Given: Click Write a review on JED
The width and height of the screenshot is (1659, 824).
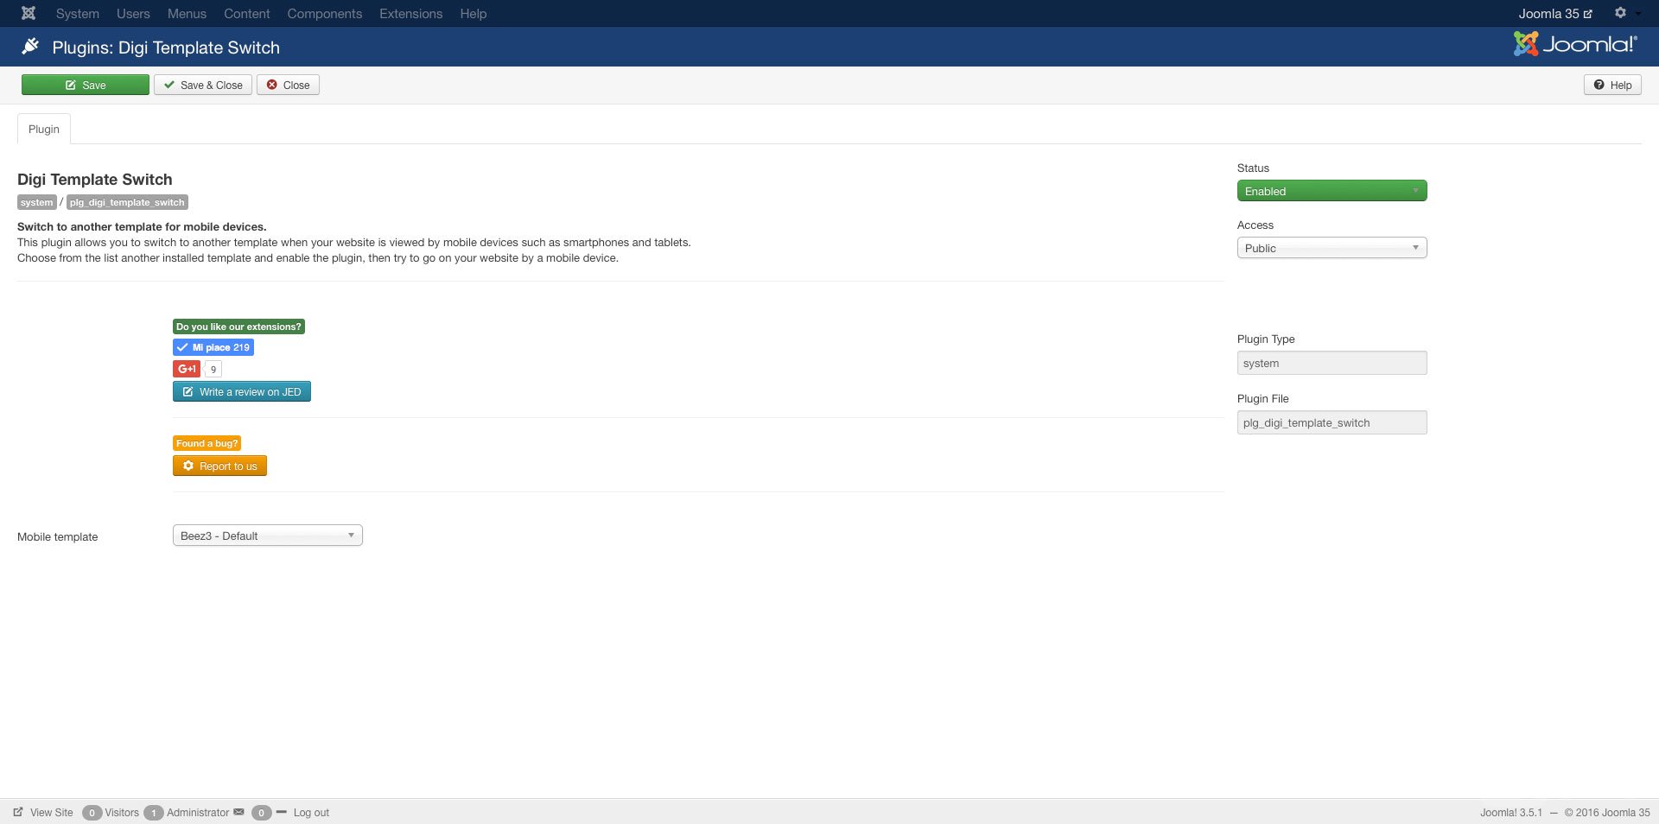Looking at the screenshot, I should (x=242, y=391).
